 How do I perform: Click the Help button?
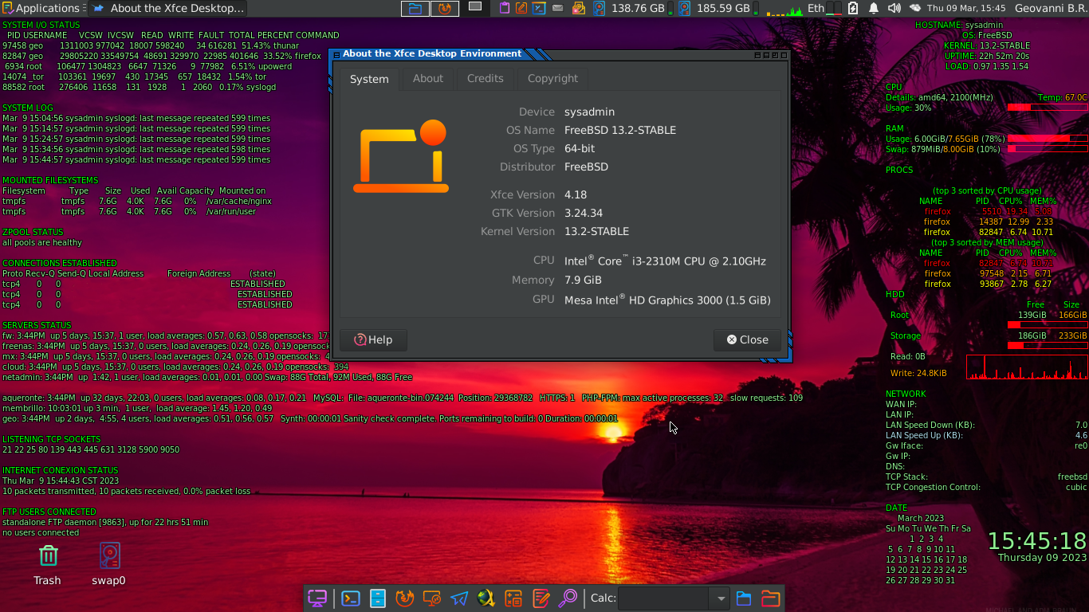pyautogui.click(x=373, y=339)
